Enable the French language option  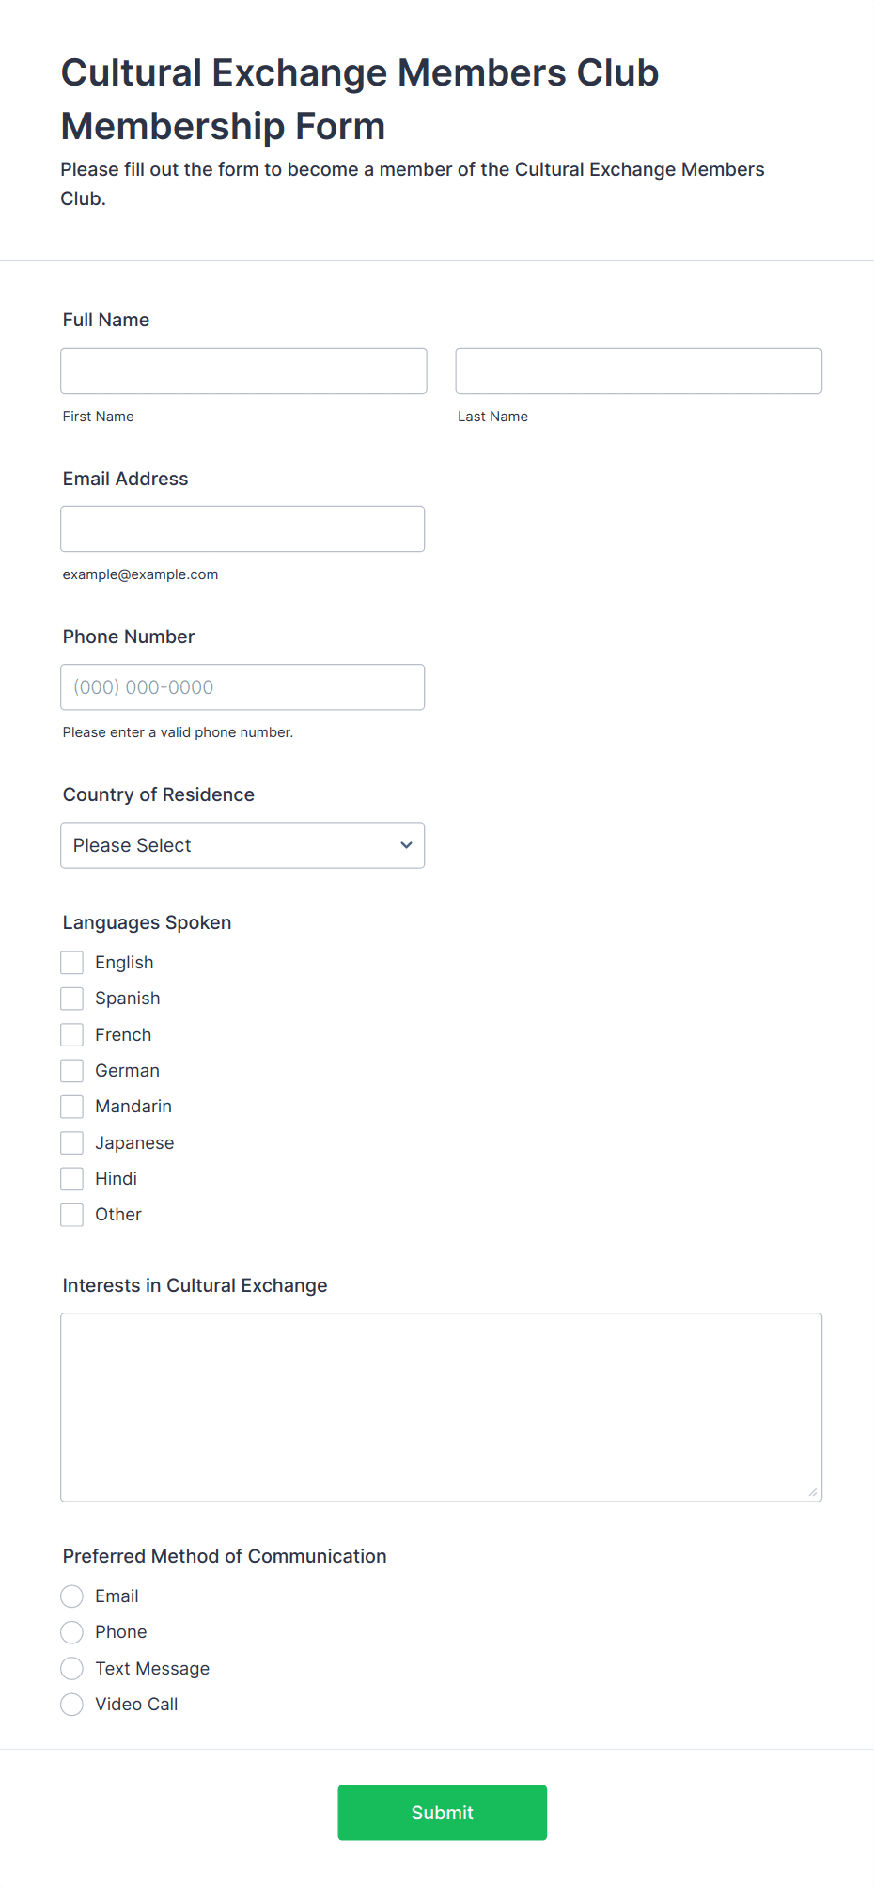(71, 1034)
